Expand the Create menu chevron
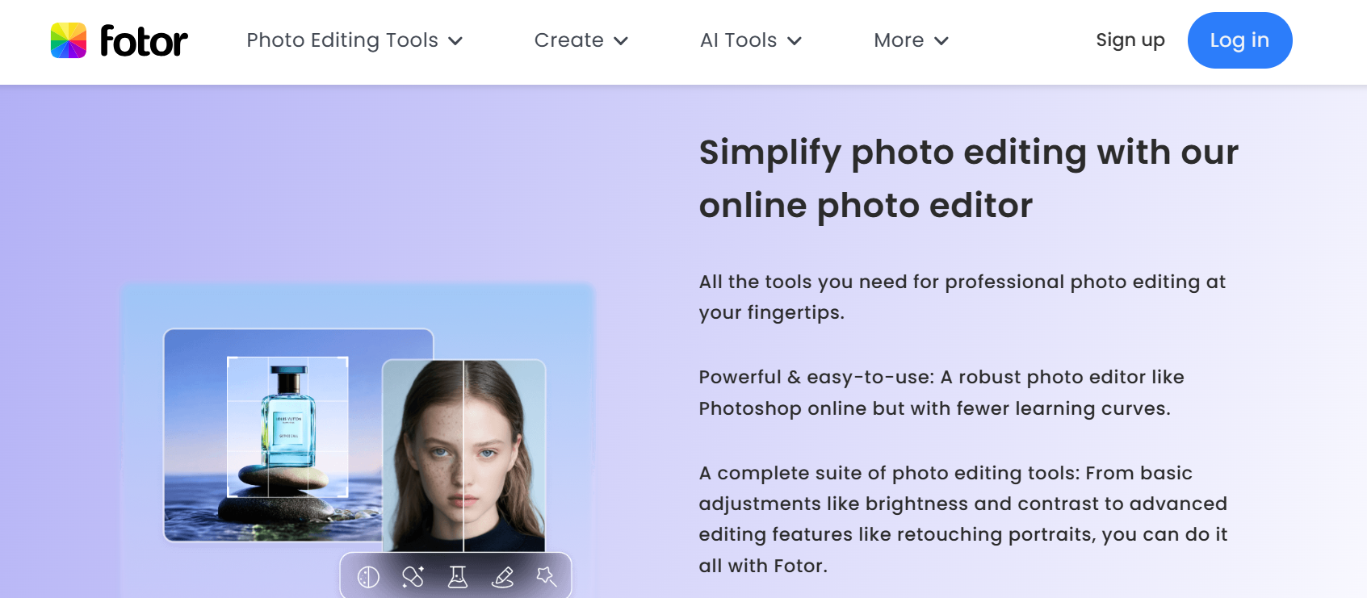The height and width of the screenshot is (598, 1367). tap(621, 41)
